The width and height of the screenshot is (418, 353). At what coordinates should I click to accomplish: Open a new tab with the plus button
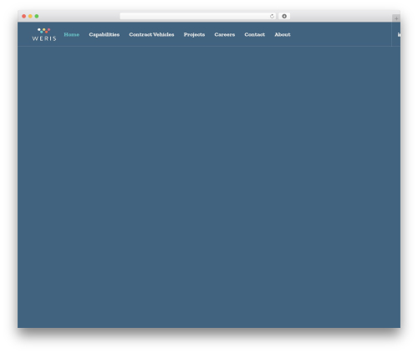pyautogui.click(x=396, y=18)
